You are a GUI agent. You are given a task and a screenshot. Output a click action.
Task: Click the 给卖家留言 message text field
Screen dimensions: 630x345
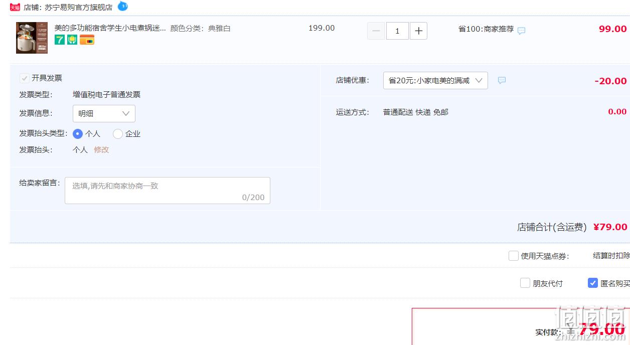(x=168, y=191)
